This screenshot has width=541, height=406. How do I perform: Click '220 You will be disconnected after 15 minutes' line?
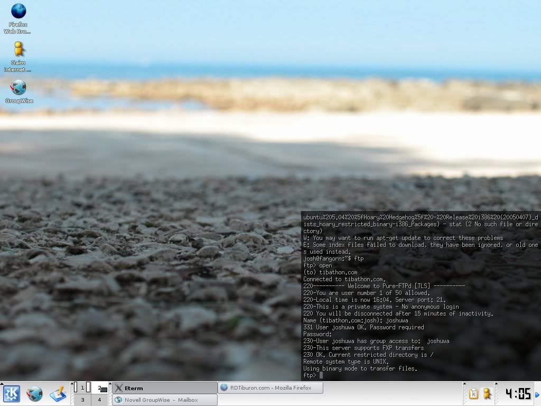tap(398, 313)
